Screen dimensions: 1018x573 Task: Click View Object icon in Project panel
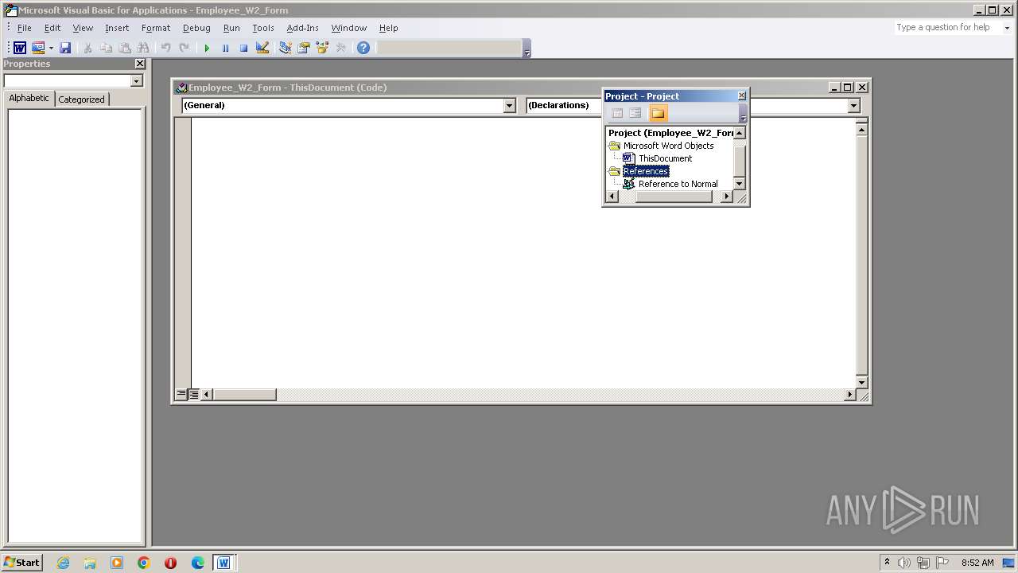pyautogui.click(x=635, y=113)
